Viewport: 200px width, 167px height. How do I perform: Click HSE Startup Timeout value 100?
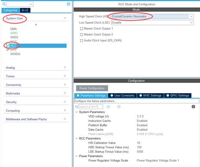(139, 147)
